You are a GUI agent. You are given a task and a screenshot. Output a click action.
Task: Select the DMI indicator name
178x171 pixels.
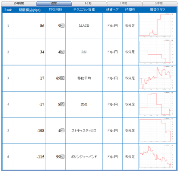point(84,104)
